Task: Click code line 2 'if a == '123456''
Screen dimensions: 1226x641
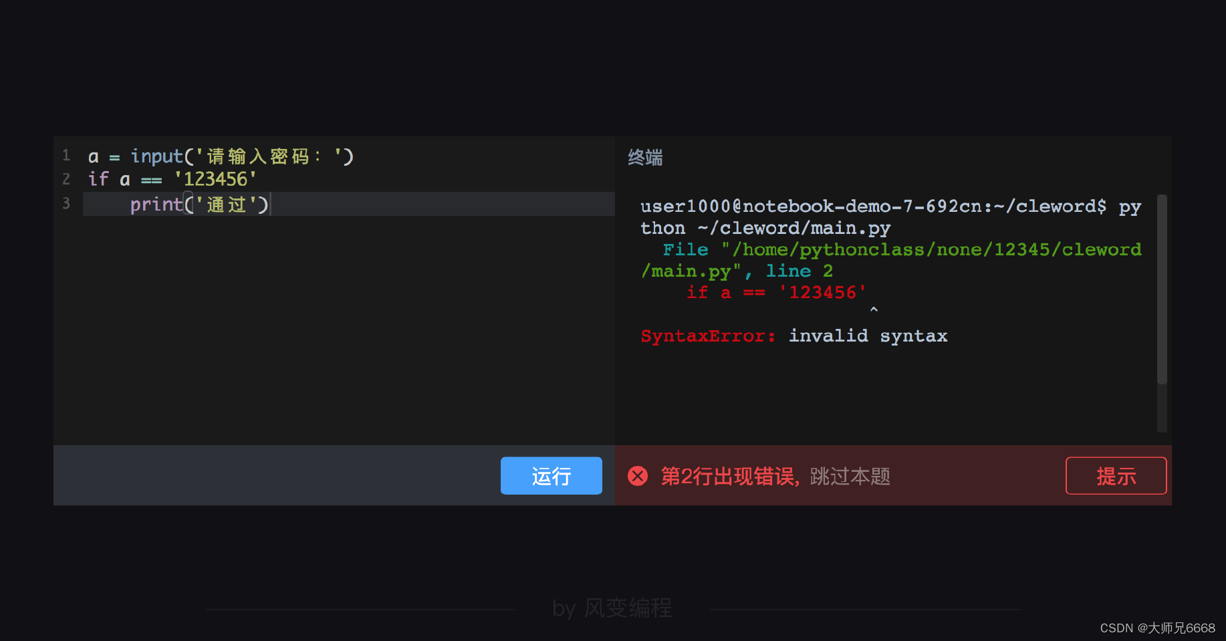Action: coord(172,179)
